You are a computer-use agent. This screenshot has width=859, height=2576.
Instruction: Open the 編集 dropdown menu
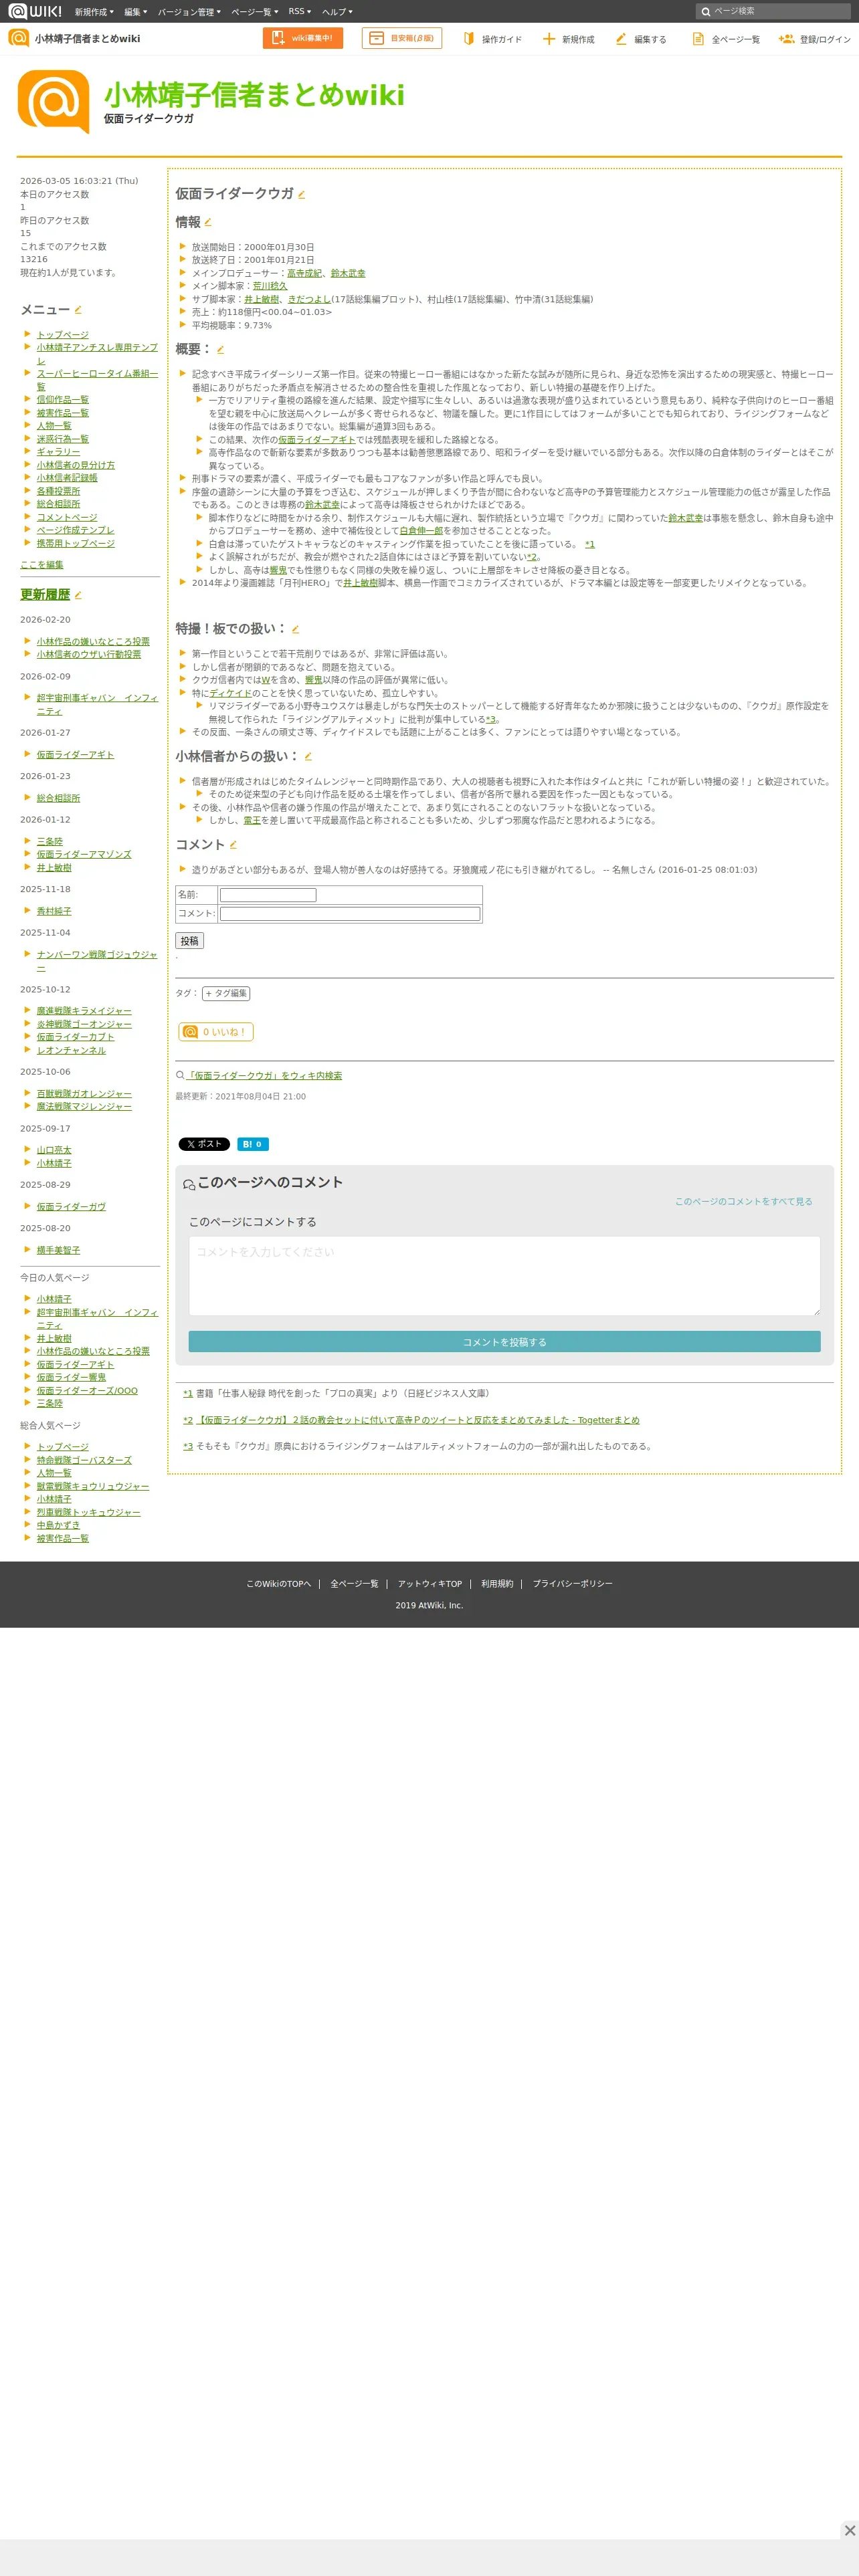[136, 12]
